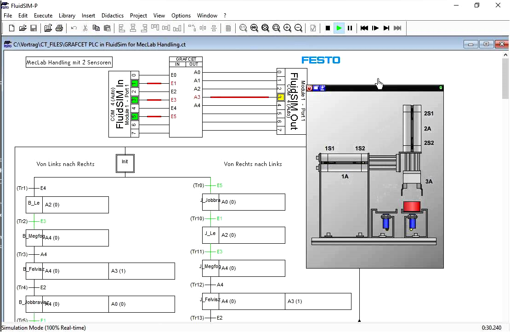Click green input bit 5 on FluidSIM In

click(x=135, y=116)
